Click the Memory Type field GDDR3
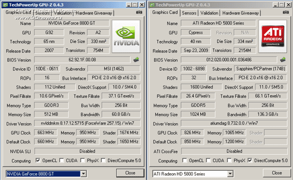293x180 pixels. (51, 105)
